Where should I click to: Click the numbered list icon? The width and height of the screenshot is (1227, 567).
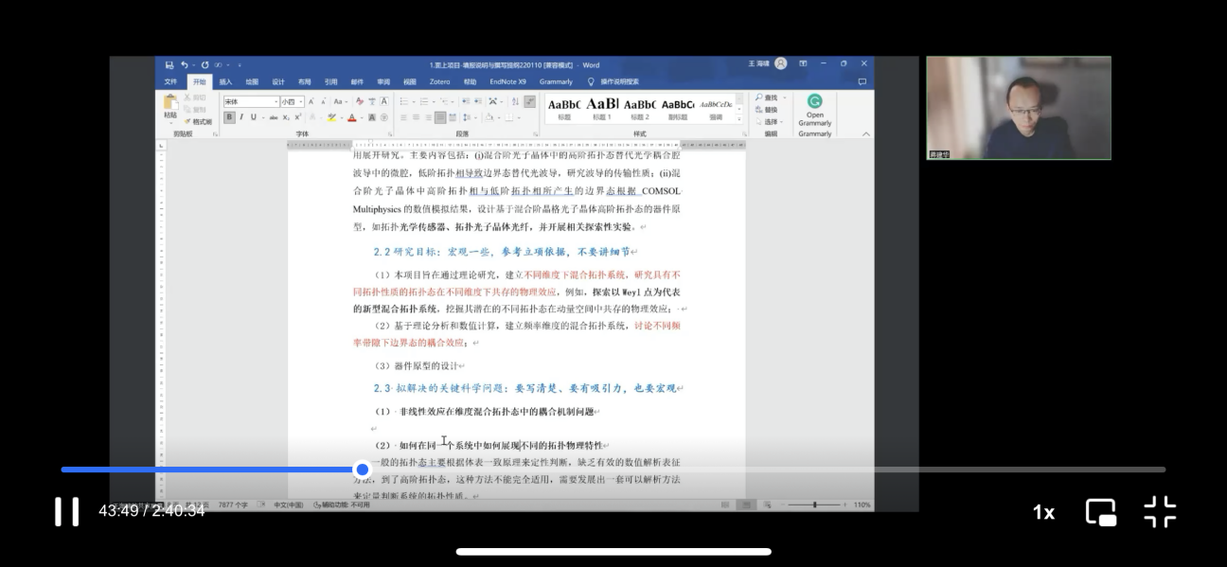[424, 101]
